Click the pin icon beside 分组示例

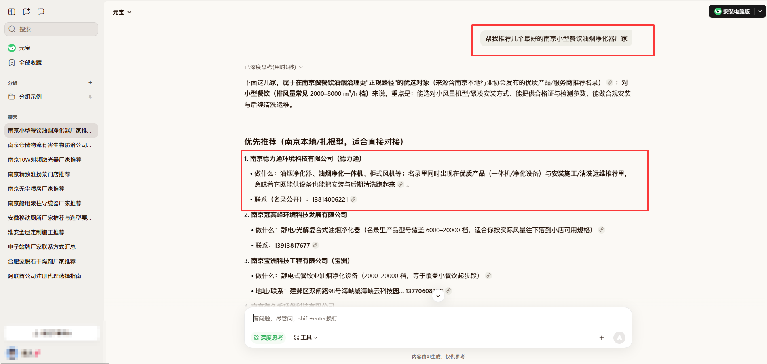click(90, 97)
